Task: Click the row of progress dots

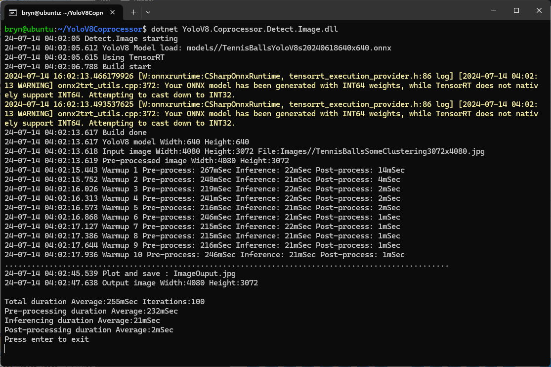Action: point(226,265)
